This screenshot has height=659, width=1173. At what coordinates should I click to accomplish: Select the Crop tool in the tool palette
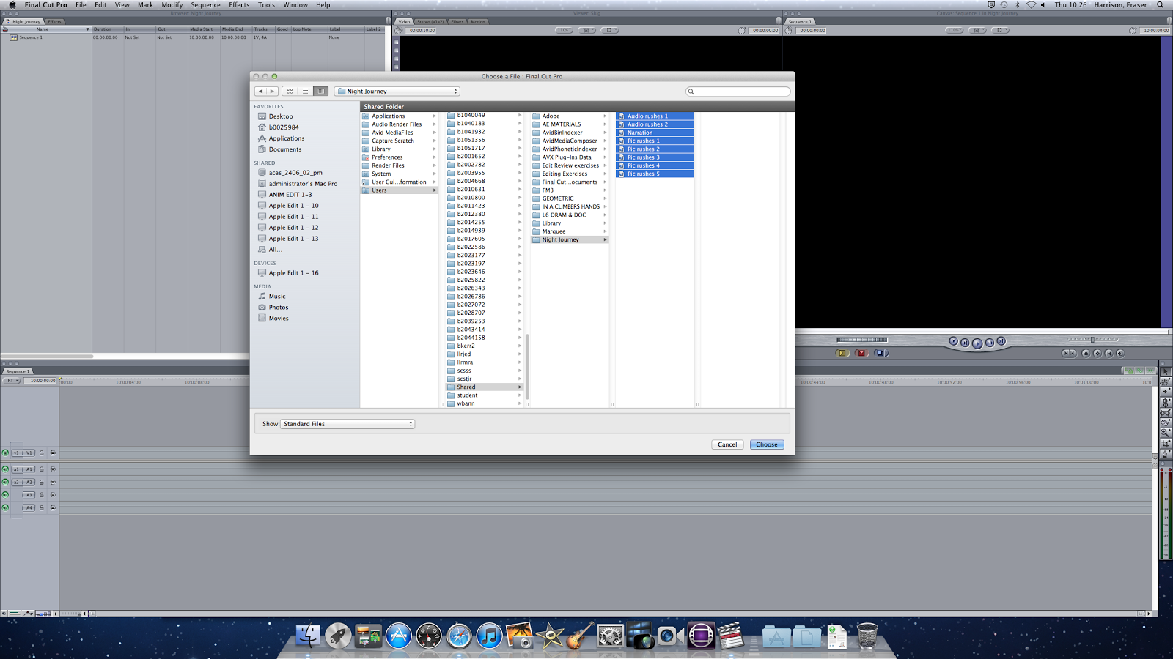point(1165,444)
